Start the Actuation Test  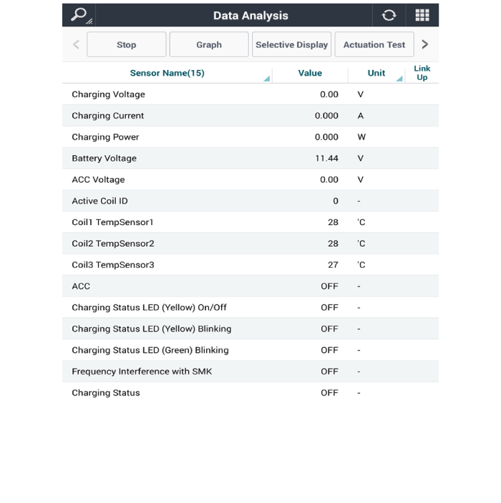click(x=374, y=44)
